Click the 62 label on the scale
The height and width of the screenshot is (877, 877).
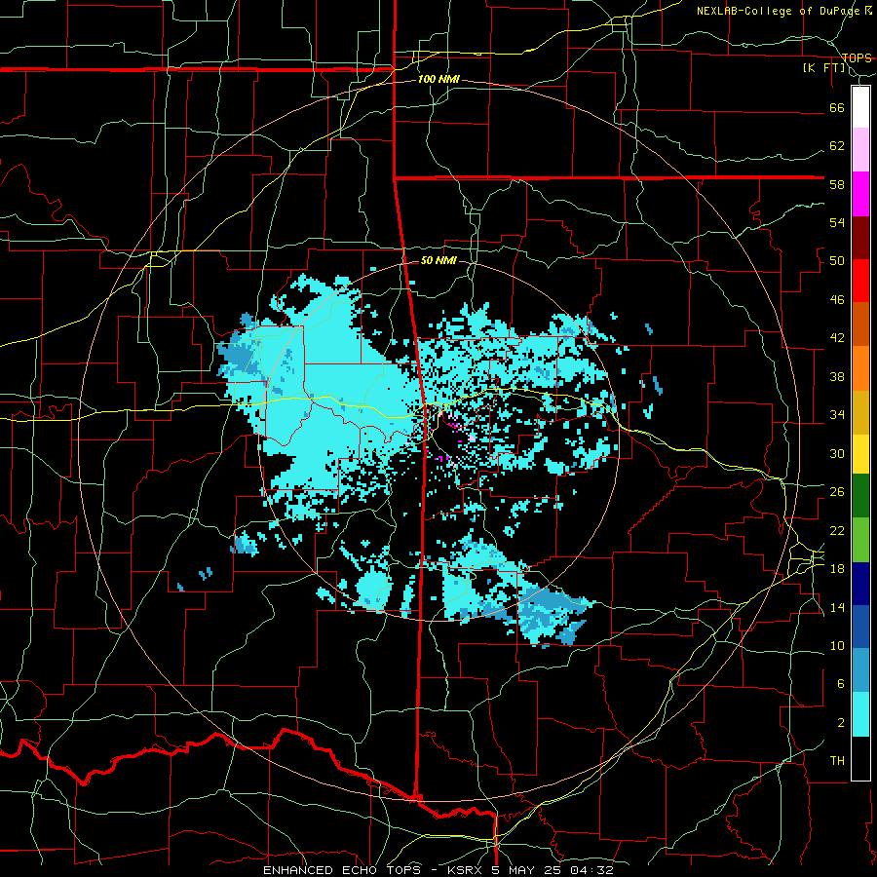click(837, 145)
